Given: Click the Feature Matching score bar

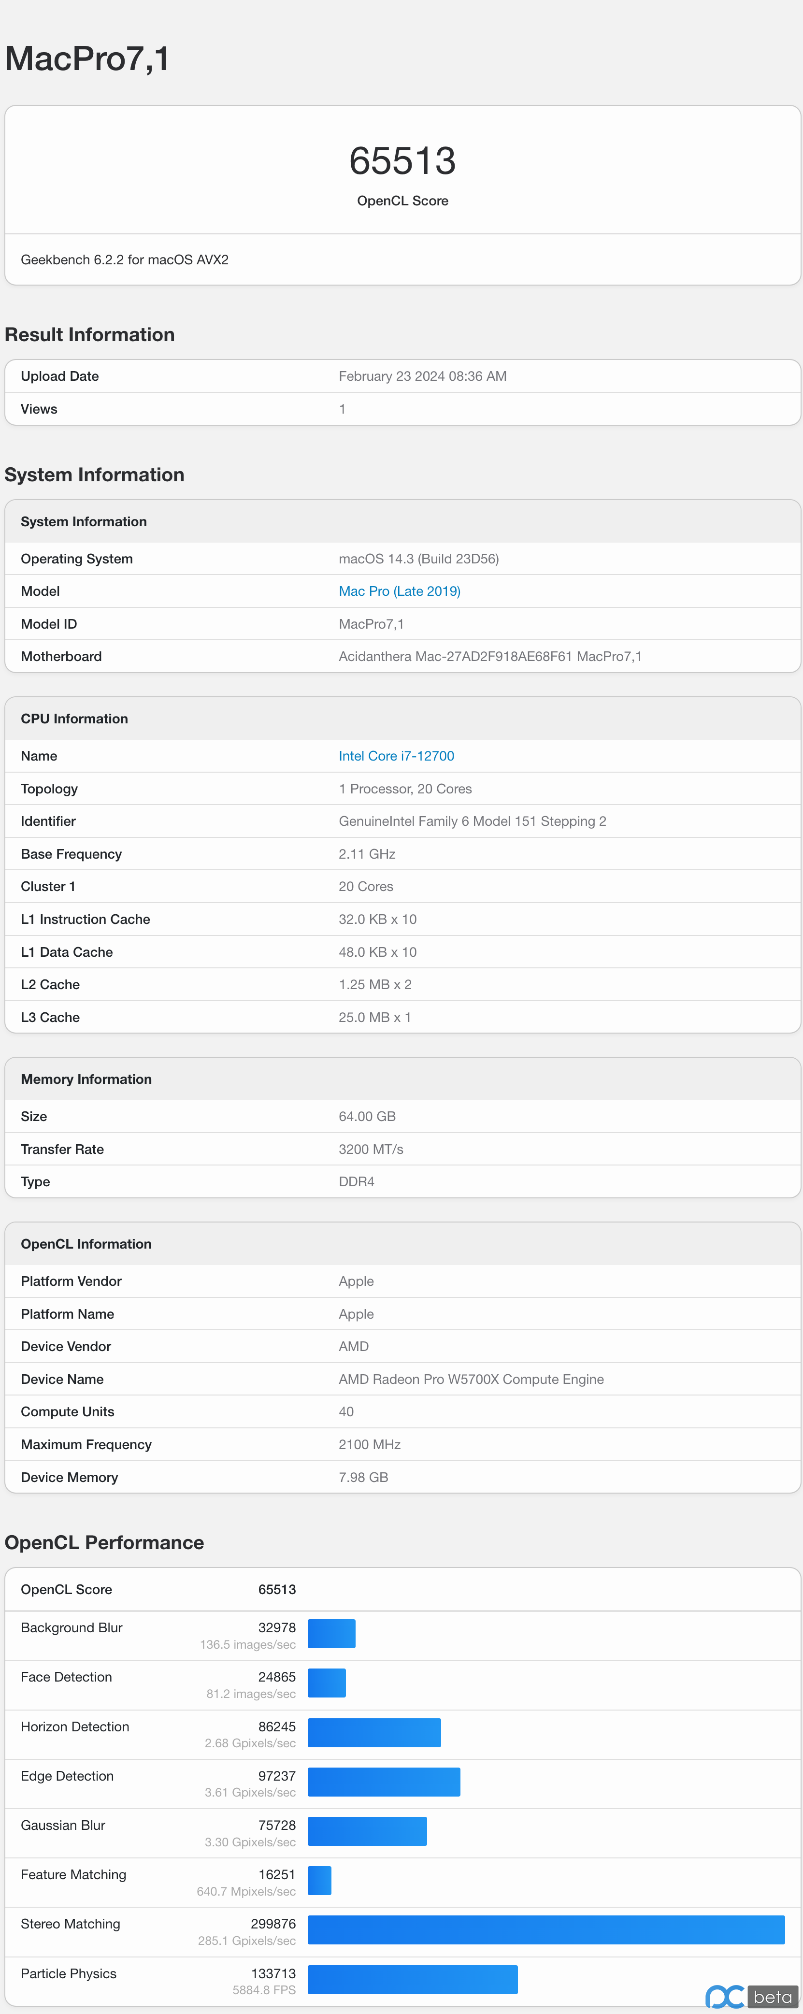Looking at the screenshot, I should pos(320,1880).
